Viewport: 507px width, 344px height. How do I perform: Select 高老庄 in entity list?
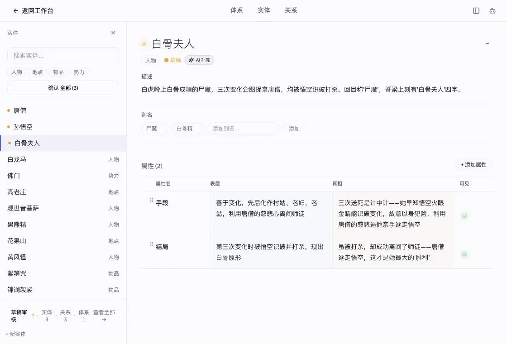click(63, 192)
